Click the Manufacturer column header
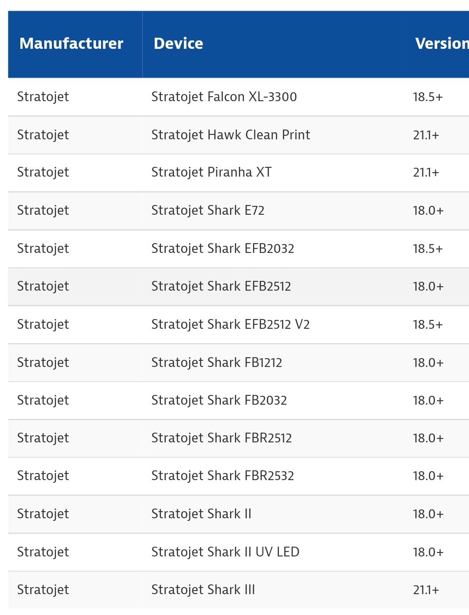 click(71, 43)
